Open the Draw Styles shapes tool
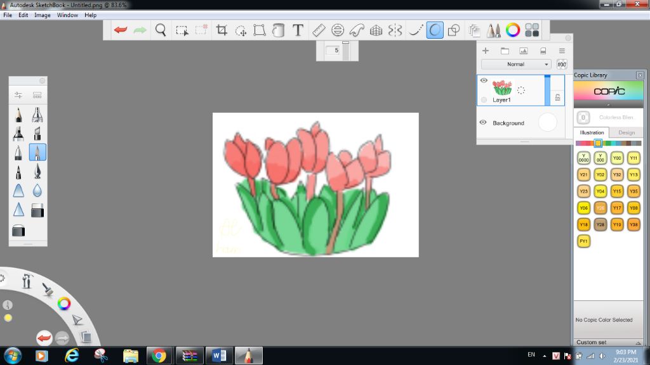This screenshot has height=365, width=650. (454, 30)
